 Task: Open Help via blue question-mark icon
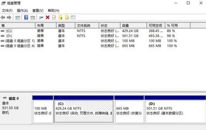click(26, 17)
